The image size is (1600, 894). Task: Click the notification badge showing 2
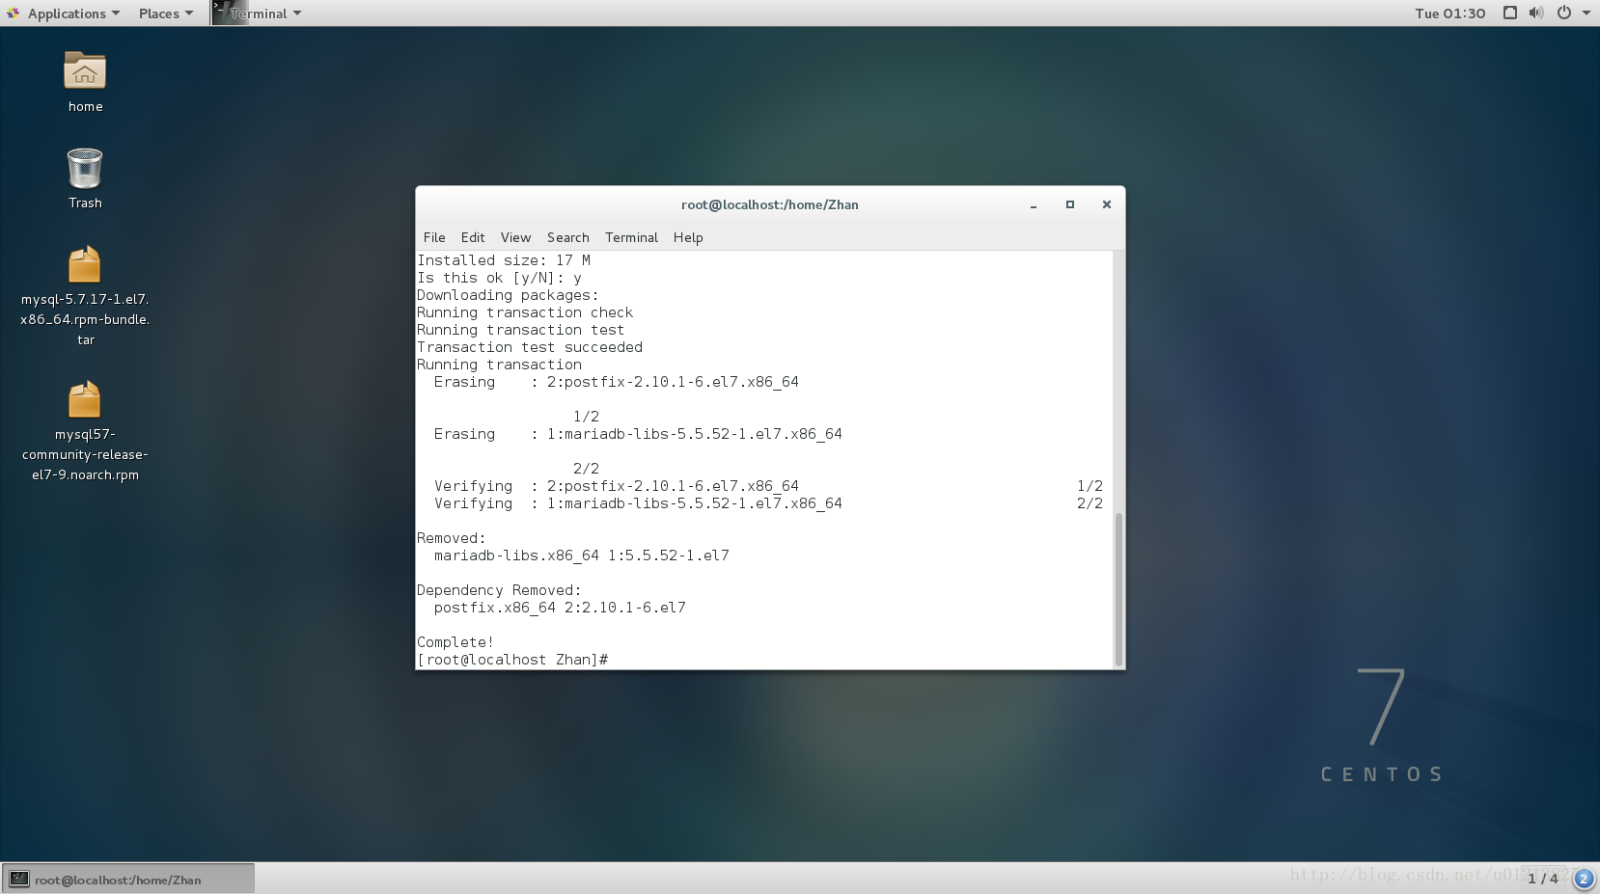1584,879
